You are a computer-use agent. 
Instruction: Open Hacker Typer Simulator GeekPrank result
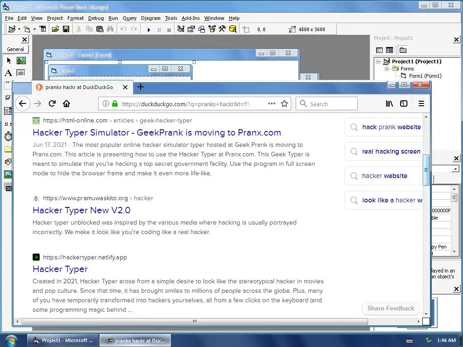[x=157, y=132]
